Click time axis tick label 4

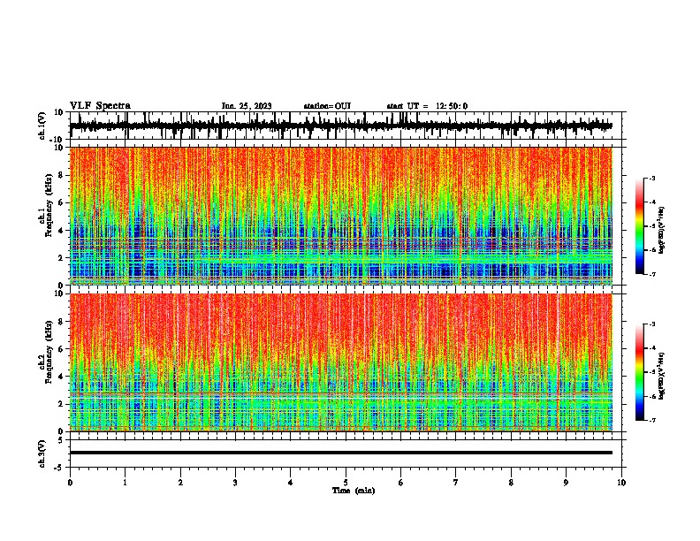click(x=291, y=483)
